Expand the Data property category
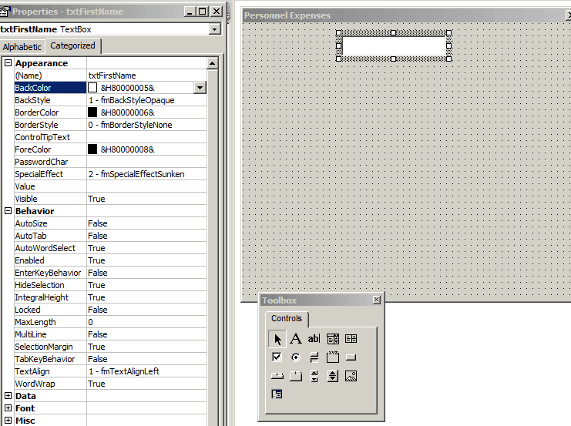The height and width of the screenshot is (426, 571). coord(8,396)
